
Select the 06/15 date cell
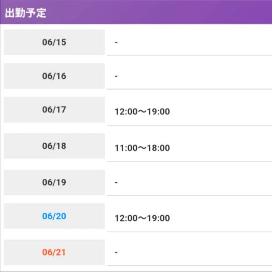[x=54, y=42]
